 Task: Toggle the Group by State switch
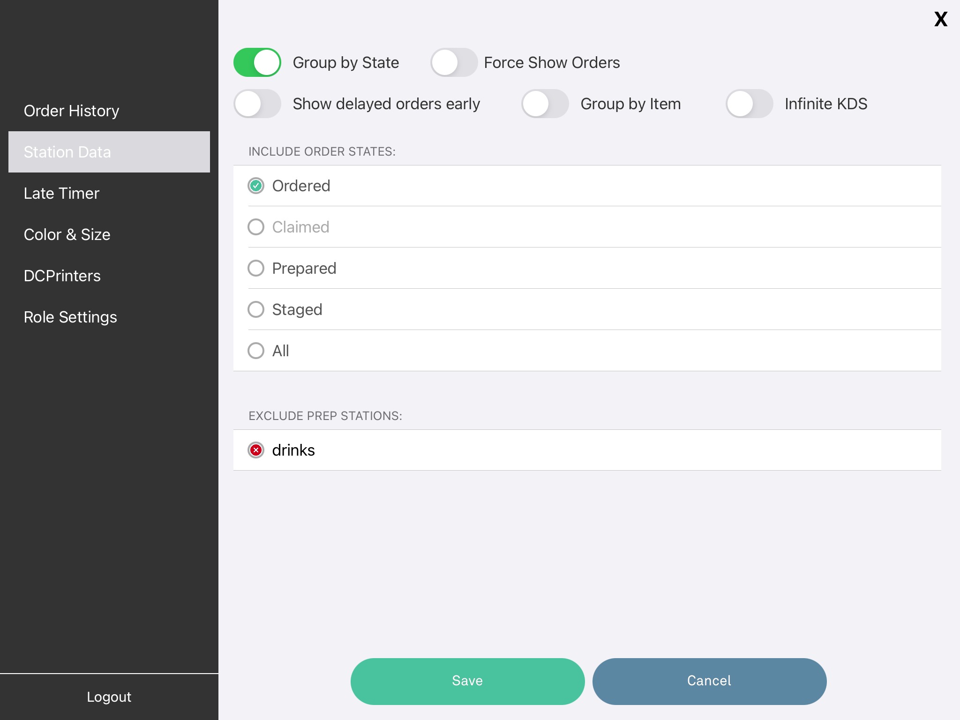pyautogui.click(x=257, y=62)
